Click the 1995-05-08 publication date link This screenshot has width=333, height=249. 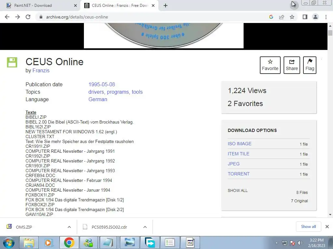pyautogui.click(x=102, y=84)
